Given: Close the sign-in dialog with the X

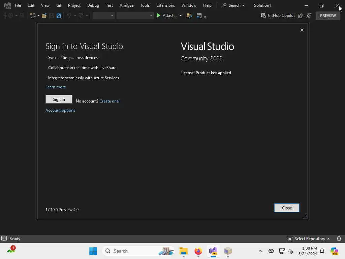Looking at the screenshot, I should pyautogui.click(x=302, y=30).
